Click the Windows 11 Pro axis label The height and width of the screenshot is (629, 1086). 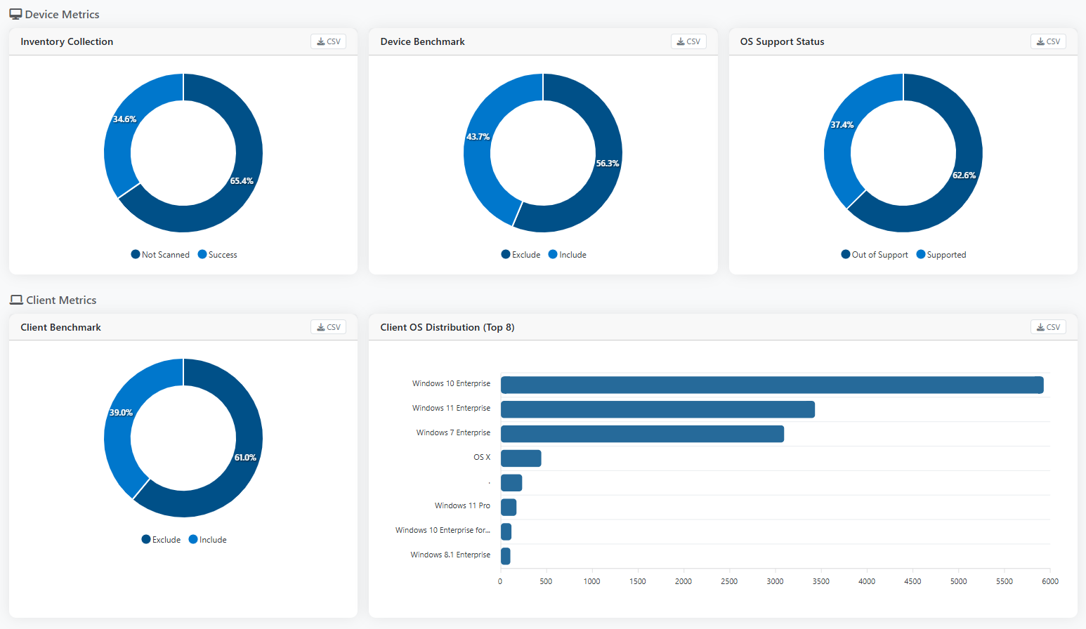(x=462, y=505)
